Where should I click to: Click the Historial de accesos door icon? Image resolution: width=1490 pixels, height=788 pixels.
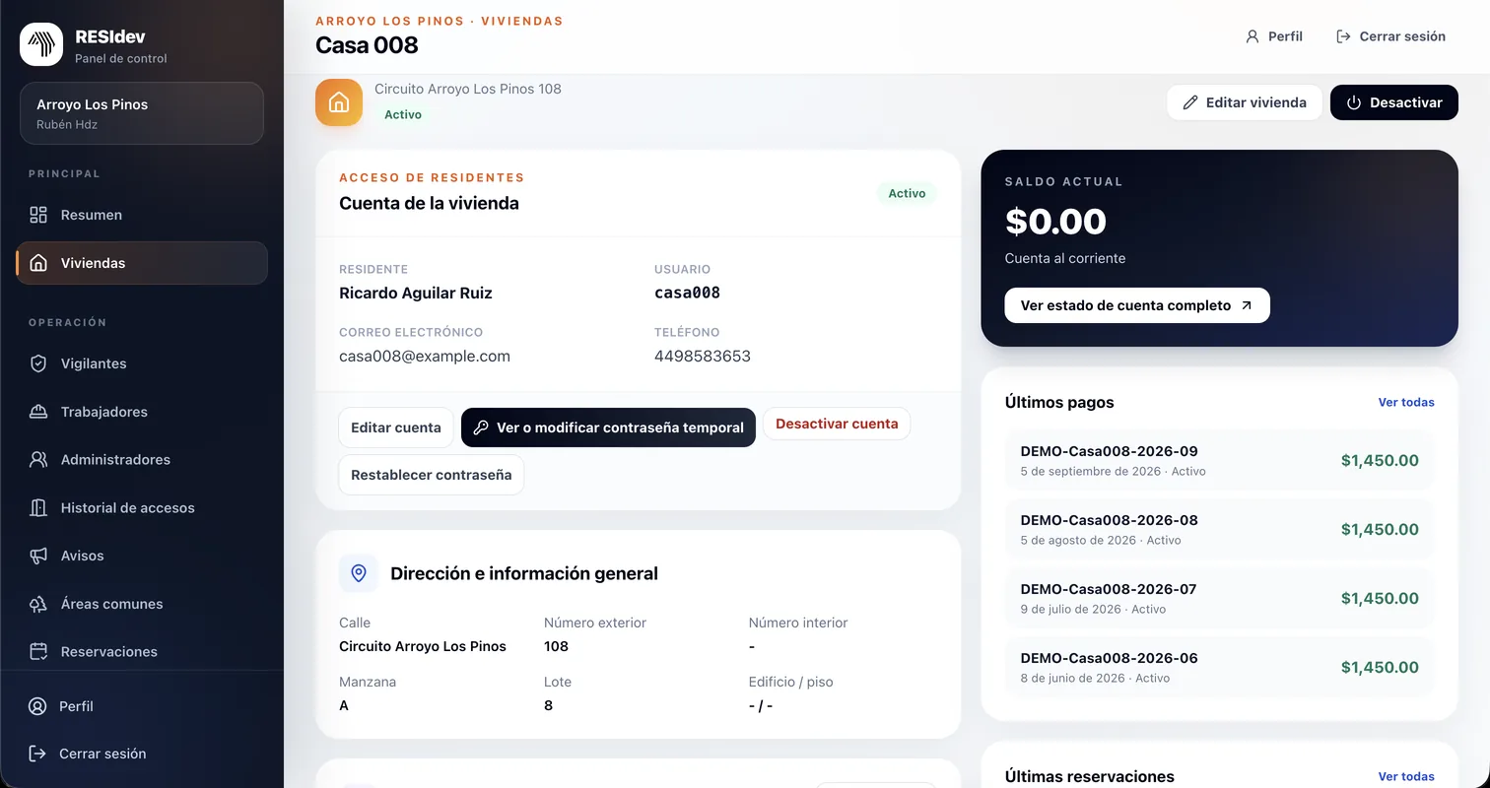(x=38, y=507)
